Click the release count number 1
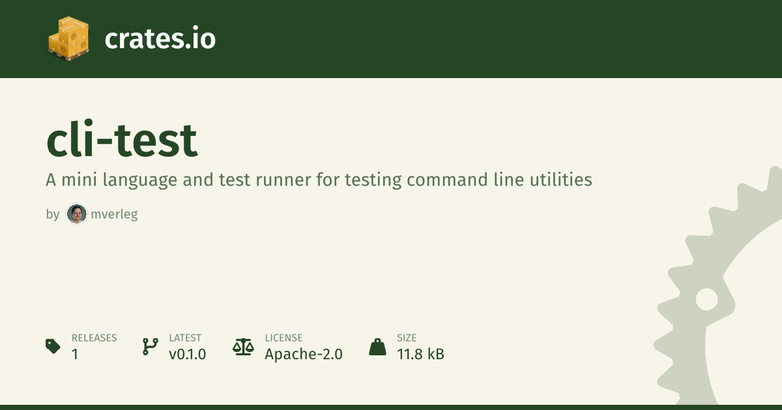The width and height of the screenshot is (782, 410). pos(75,354)
